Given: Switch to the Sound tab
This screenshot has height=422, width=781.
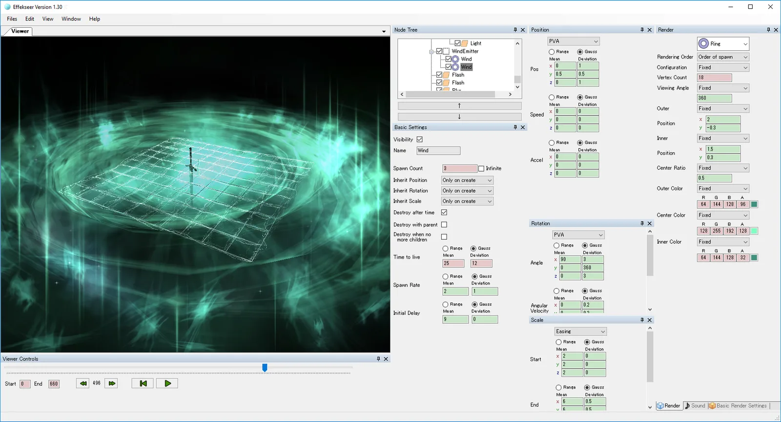Looking at the screenshot, I should (x=695, y=406).
